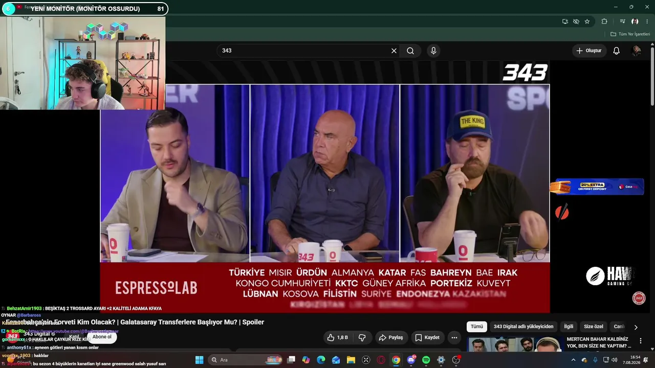
Task: Clear the YouTube search box text
Action: [x=394, y=51]
